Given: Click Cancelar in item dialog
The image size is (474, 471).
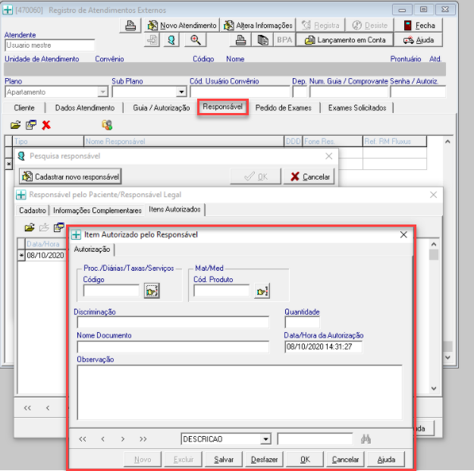Looking at the screenshot, I should (x=346, y=460).
